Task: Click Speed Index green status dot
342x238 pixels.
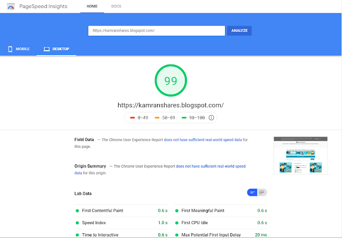Action: pos(77,223)
